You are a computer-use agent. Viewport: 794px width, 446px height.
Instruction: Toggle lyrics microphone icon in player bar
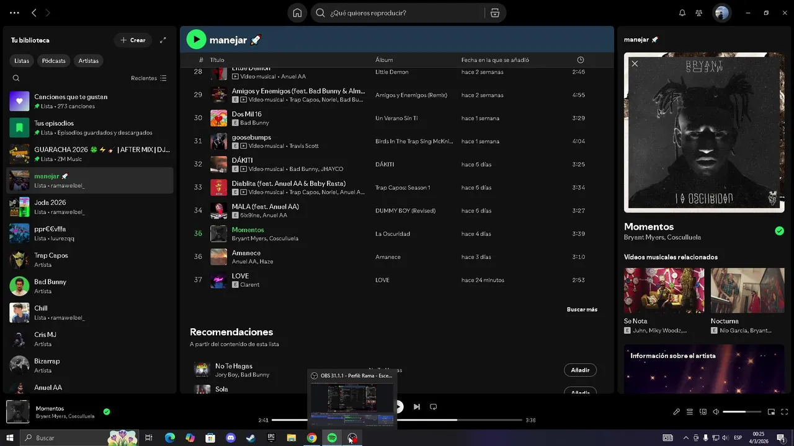coord(676,412)
